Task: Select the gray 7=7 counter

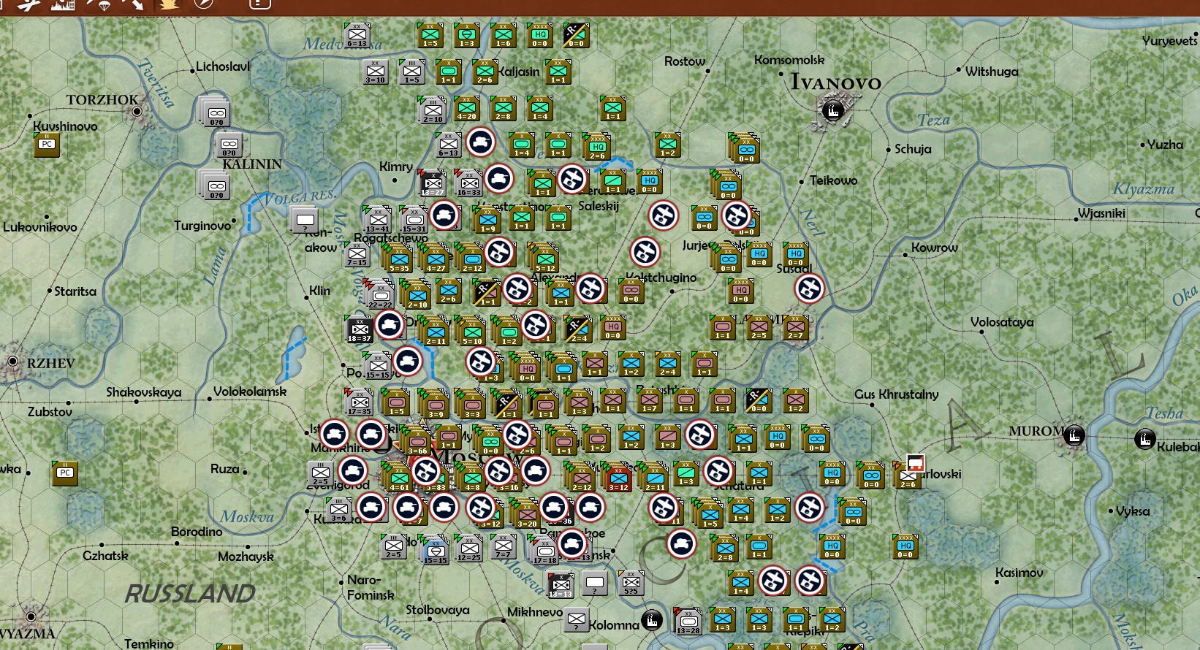Action: 504,546
